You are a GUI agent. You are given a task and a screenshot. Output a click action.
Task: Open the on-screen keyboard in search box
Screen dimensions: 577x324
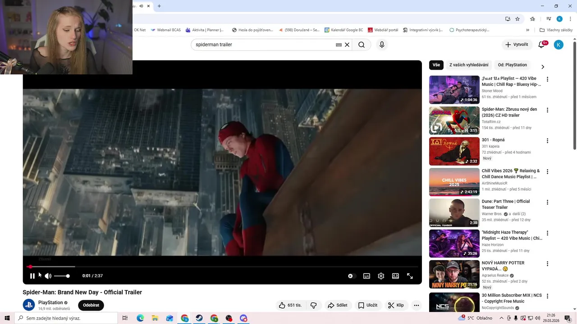pos(339,45)
